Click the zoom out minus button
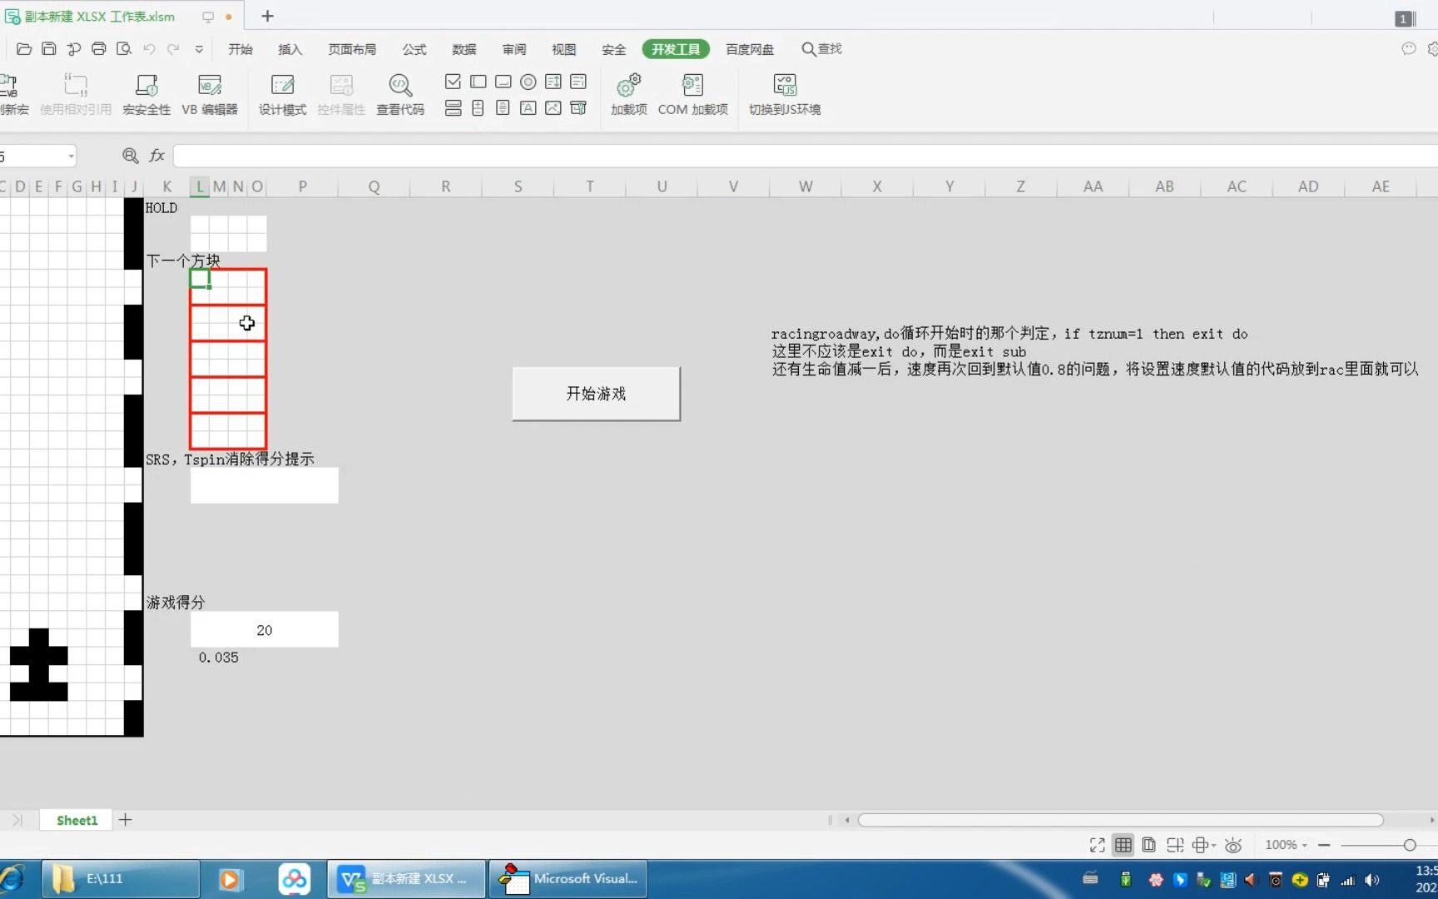 (x=1324, y=845)
